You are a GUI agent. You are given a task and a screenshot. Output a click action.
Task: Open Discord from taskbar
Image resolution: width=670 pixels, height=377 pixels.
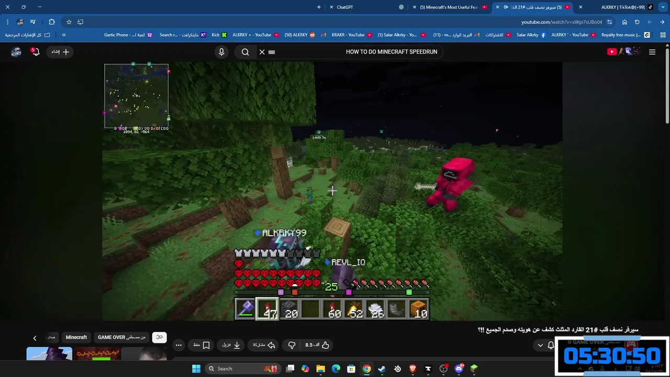pos(459,369)
